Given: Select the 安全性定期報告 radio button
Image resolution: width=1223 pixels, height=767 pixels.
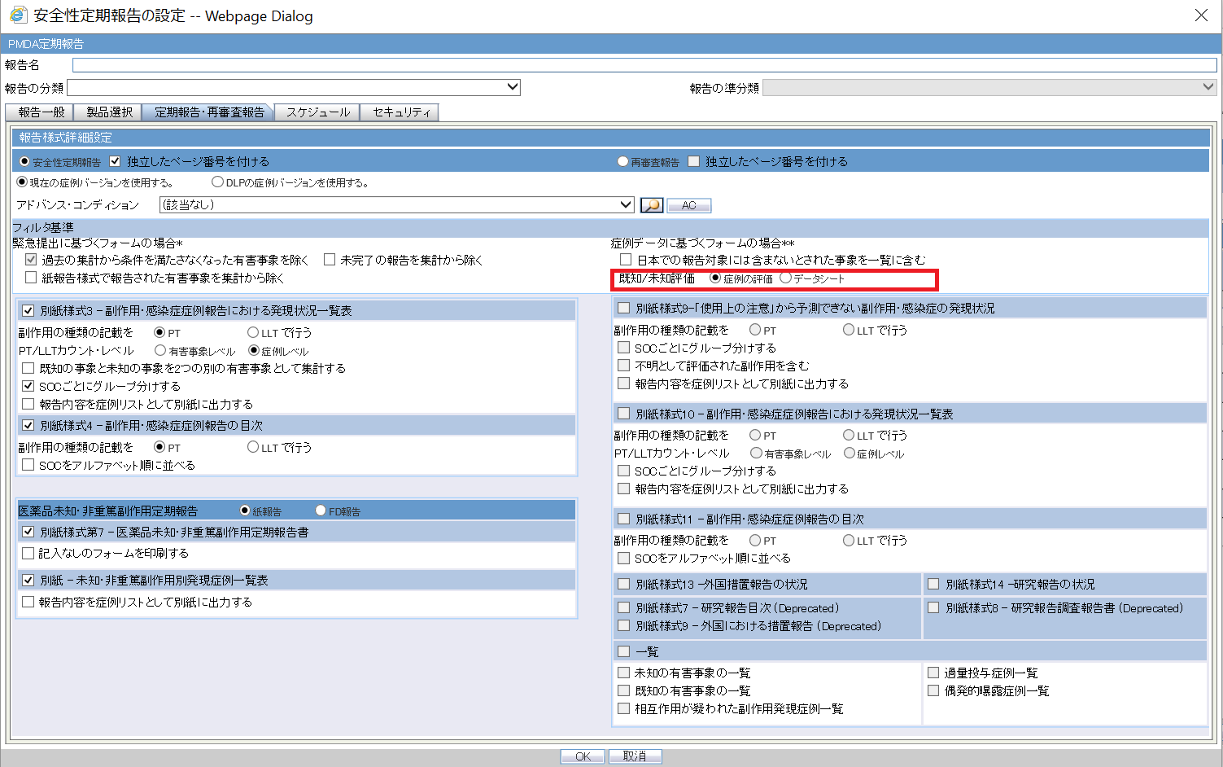Looking at the screenshot, I should click(24, 162).
